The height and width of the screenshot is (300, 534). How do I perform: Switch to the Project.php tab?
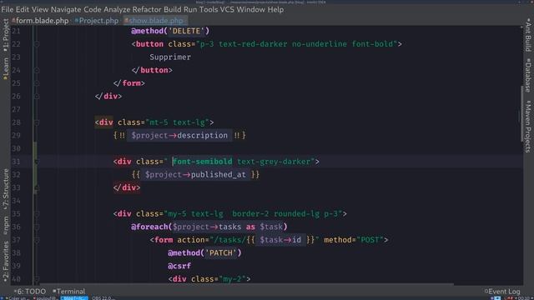97,21
